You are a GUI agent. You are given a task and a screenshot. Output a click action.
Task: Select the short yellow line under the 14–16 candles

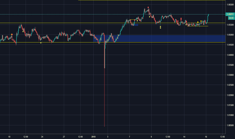click(x=198, y=26)
